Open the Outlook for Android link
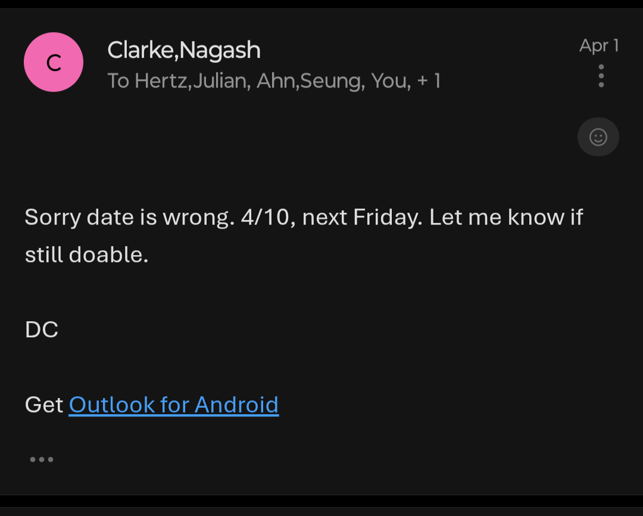This screenshot has height=516, width=643. (x=174, y=405)
